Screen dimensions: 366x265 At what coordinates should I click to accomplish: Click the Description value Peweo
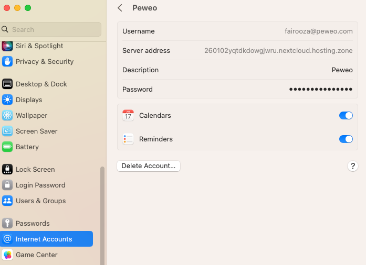coord(342,70)
